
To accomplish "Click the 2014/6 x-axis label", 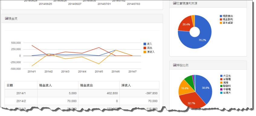I will tap(116, 72).
